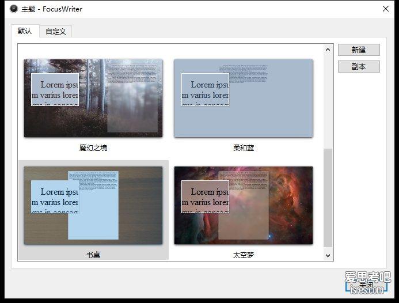Click the 新建 button
Screen dimensions: 399x303
click(359, 50)
